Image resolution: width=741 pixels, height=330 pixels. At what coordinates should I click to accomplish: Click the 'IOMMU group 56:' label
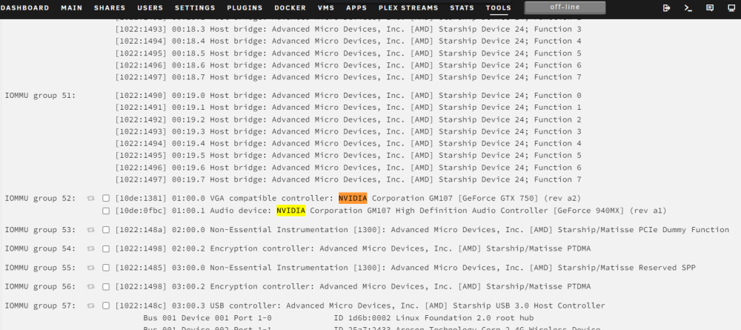click(x=40, y=286)
